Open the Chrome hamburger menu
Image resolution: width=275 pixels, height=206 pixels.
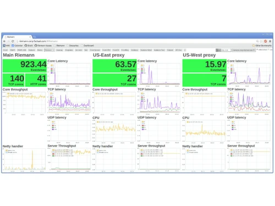click(x=270, y=41)
